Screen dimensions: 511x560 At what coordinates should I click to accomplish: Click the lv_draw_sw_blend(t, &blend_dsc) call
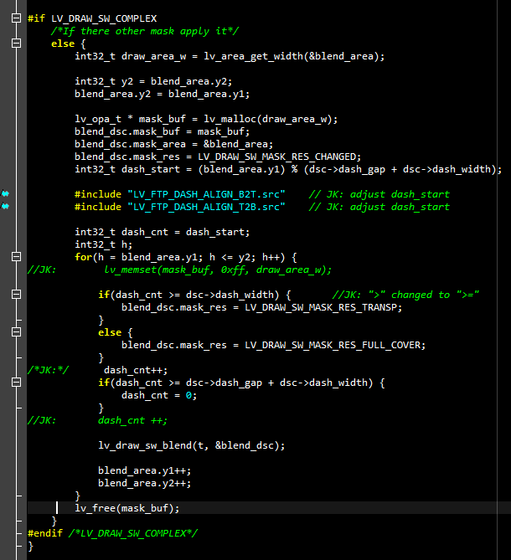pos(188,445)
